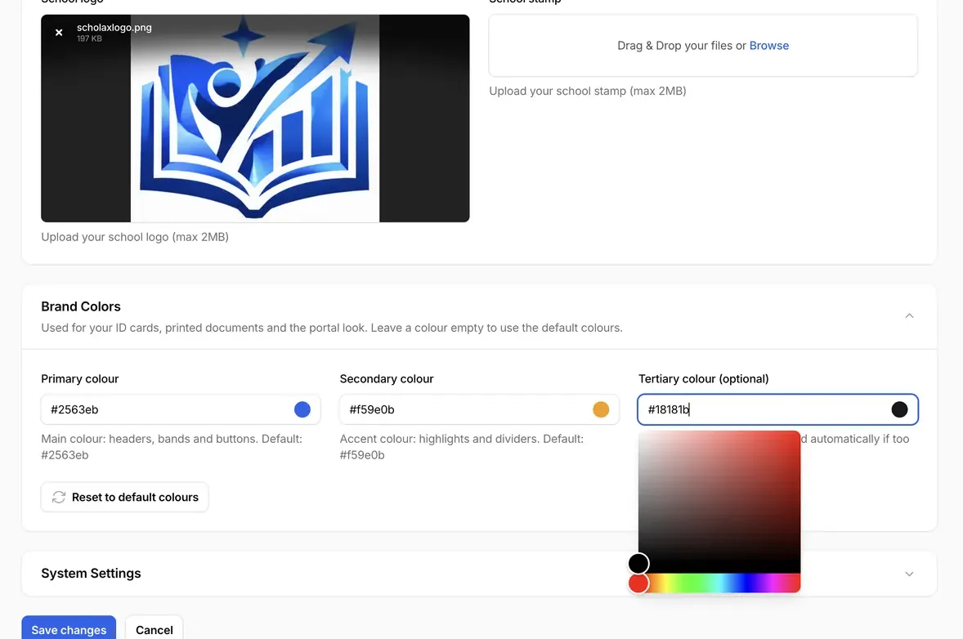Viewport: 963px width, 639px height.
Task: Expand the System Settings section
Action: point(910,574)
